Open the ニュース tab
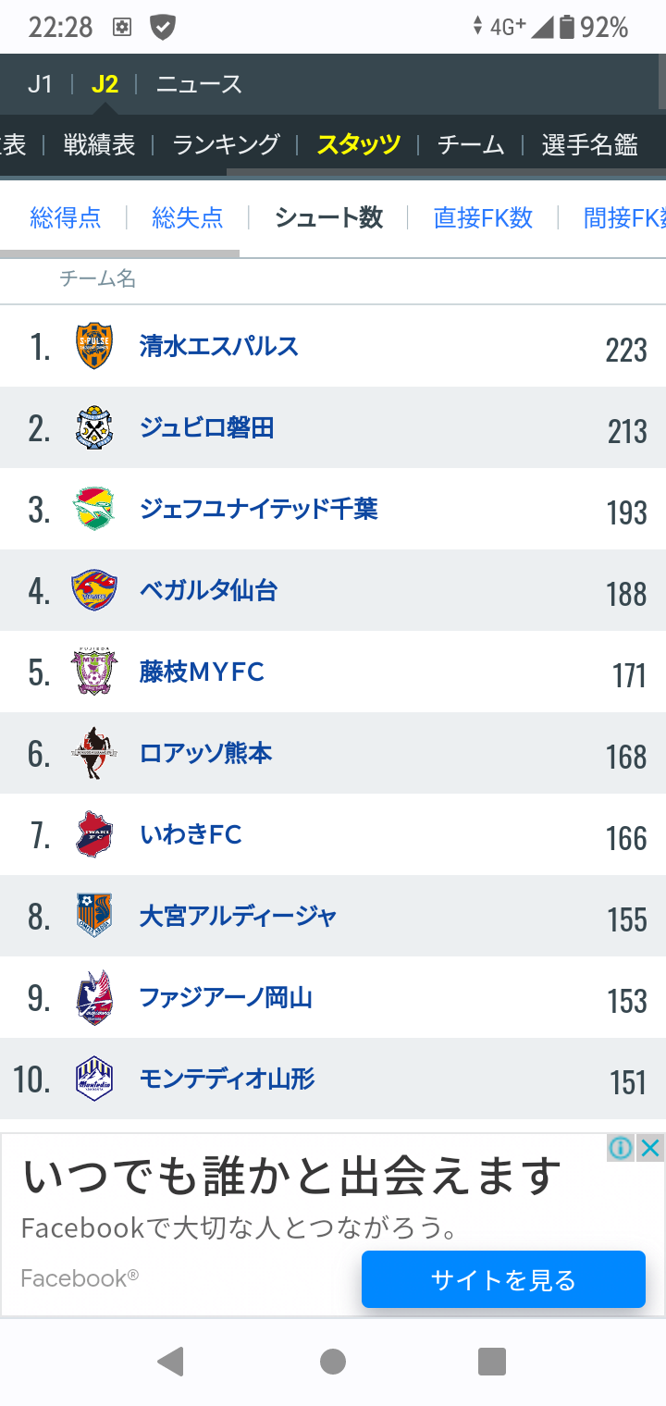This screenshot has height=1406, width=666. point(199,84)
